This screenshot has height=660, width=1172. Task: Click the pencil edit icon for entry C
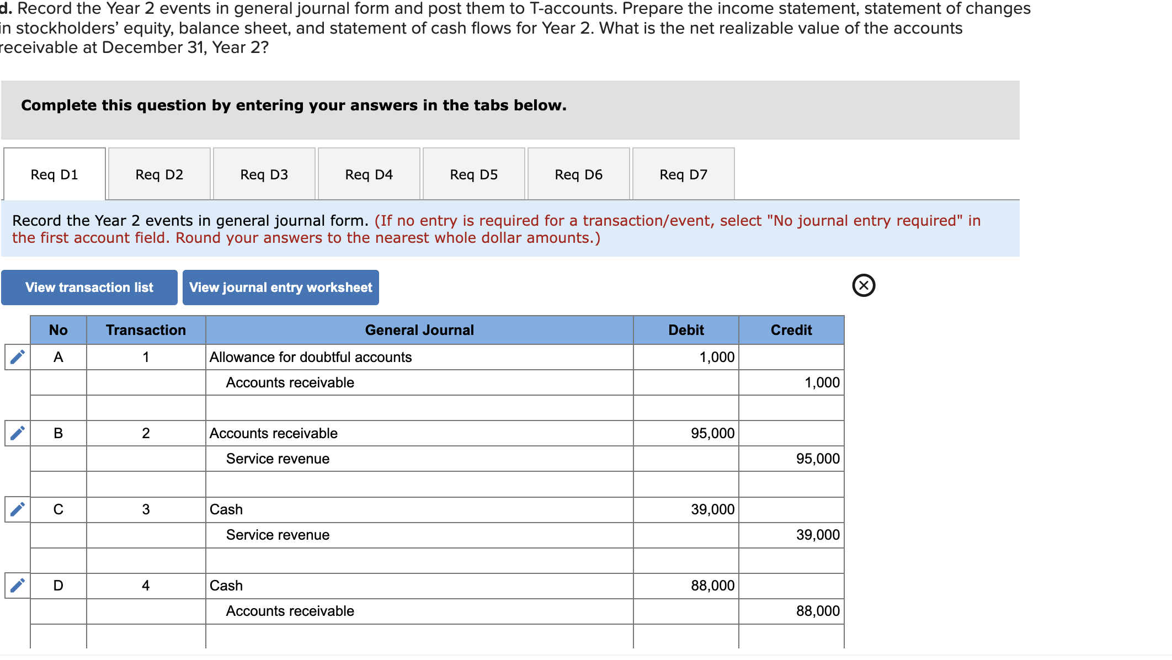(x=18, y=509)
